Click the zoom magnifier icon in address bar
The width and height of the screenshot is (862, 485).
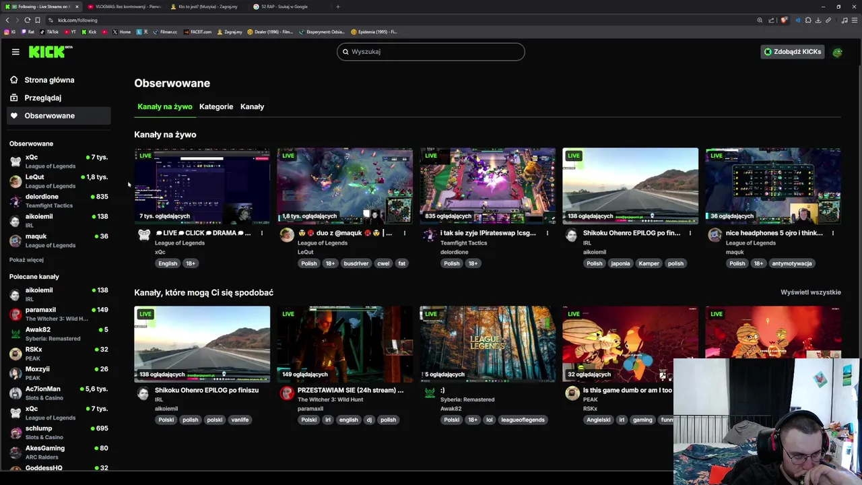pos(760,20)
